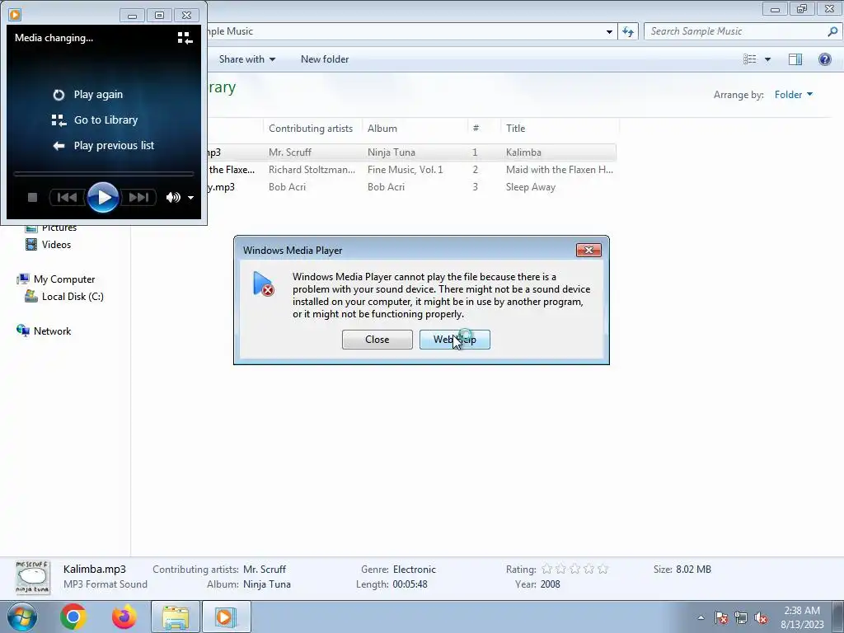This screenshot has width=844, height=633.
Task: Click the muted volume tray icon
Action: pos(761,617)
